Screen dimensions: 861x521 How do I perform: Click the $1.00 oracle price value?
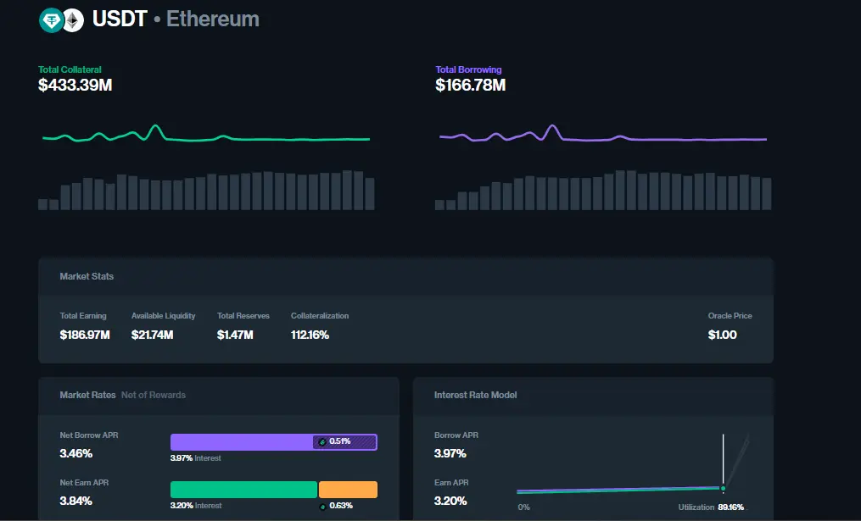(722, 335)
